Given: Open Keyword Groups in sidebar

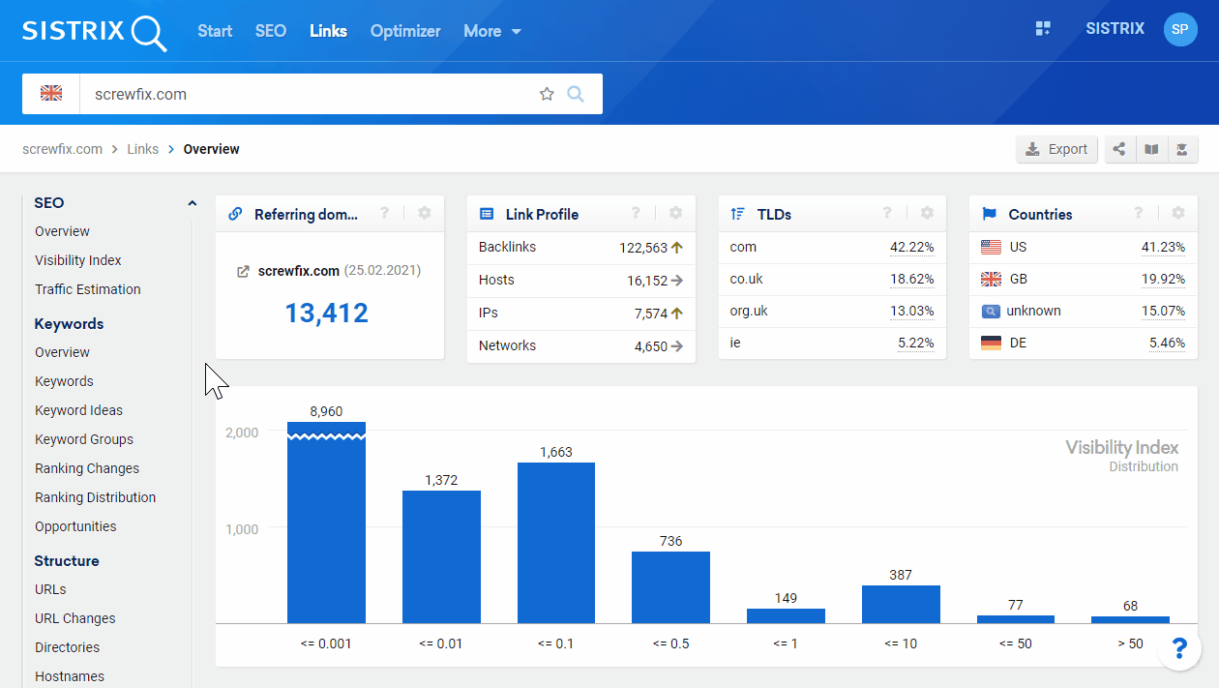Looking at the screenshot, I should click(84, 439).
